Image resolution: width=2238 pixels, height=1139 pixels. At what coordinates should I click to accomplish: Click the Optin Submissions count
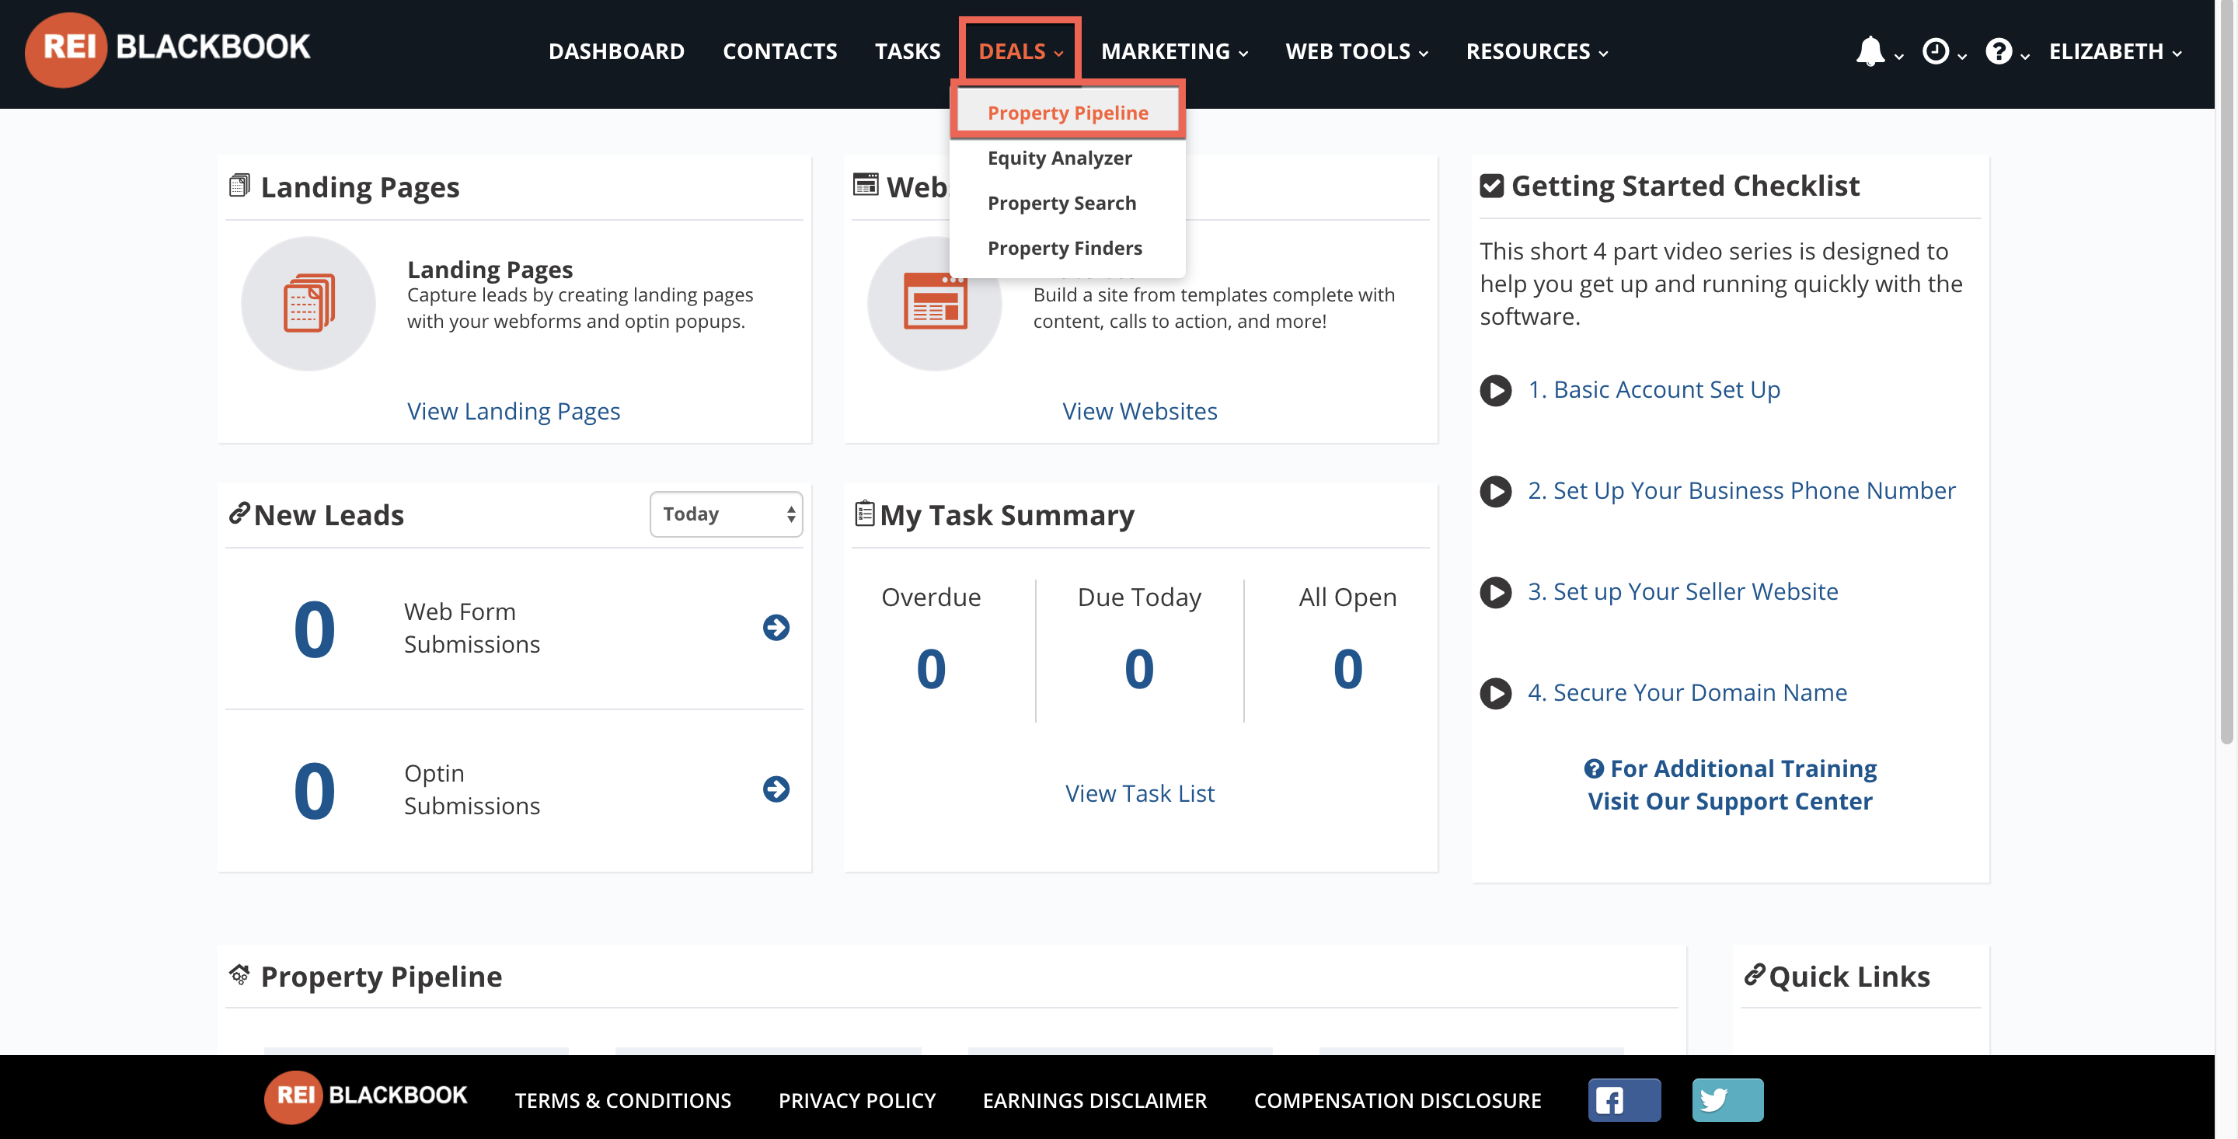click(315, 791)
